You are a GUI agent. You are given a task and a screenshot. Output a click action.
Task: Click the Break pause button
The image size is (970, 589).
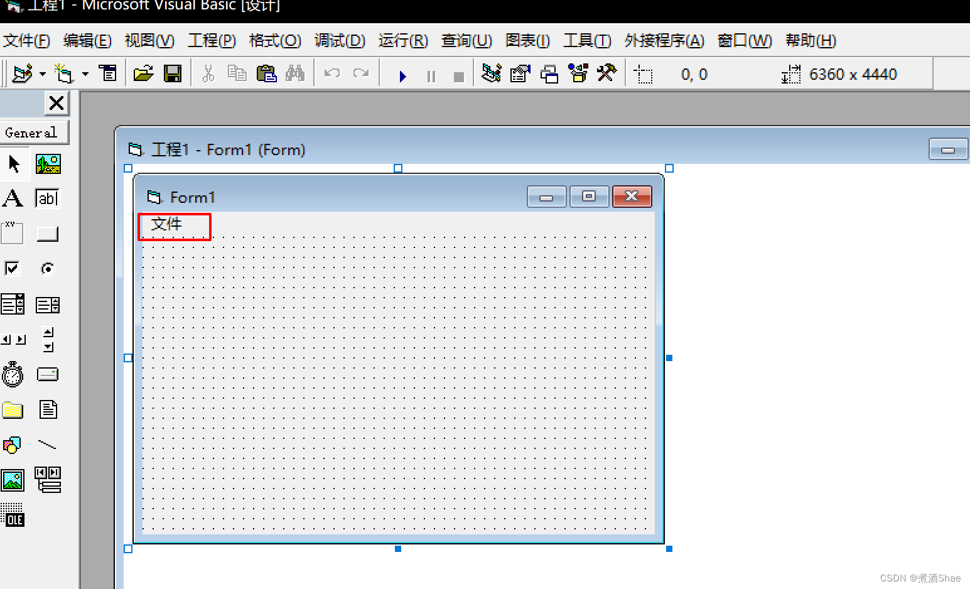coord(431,77)
